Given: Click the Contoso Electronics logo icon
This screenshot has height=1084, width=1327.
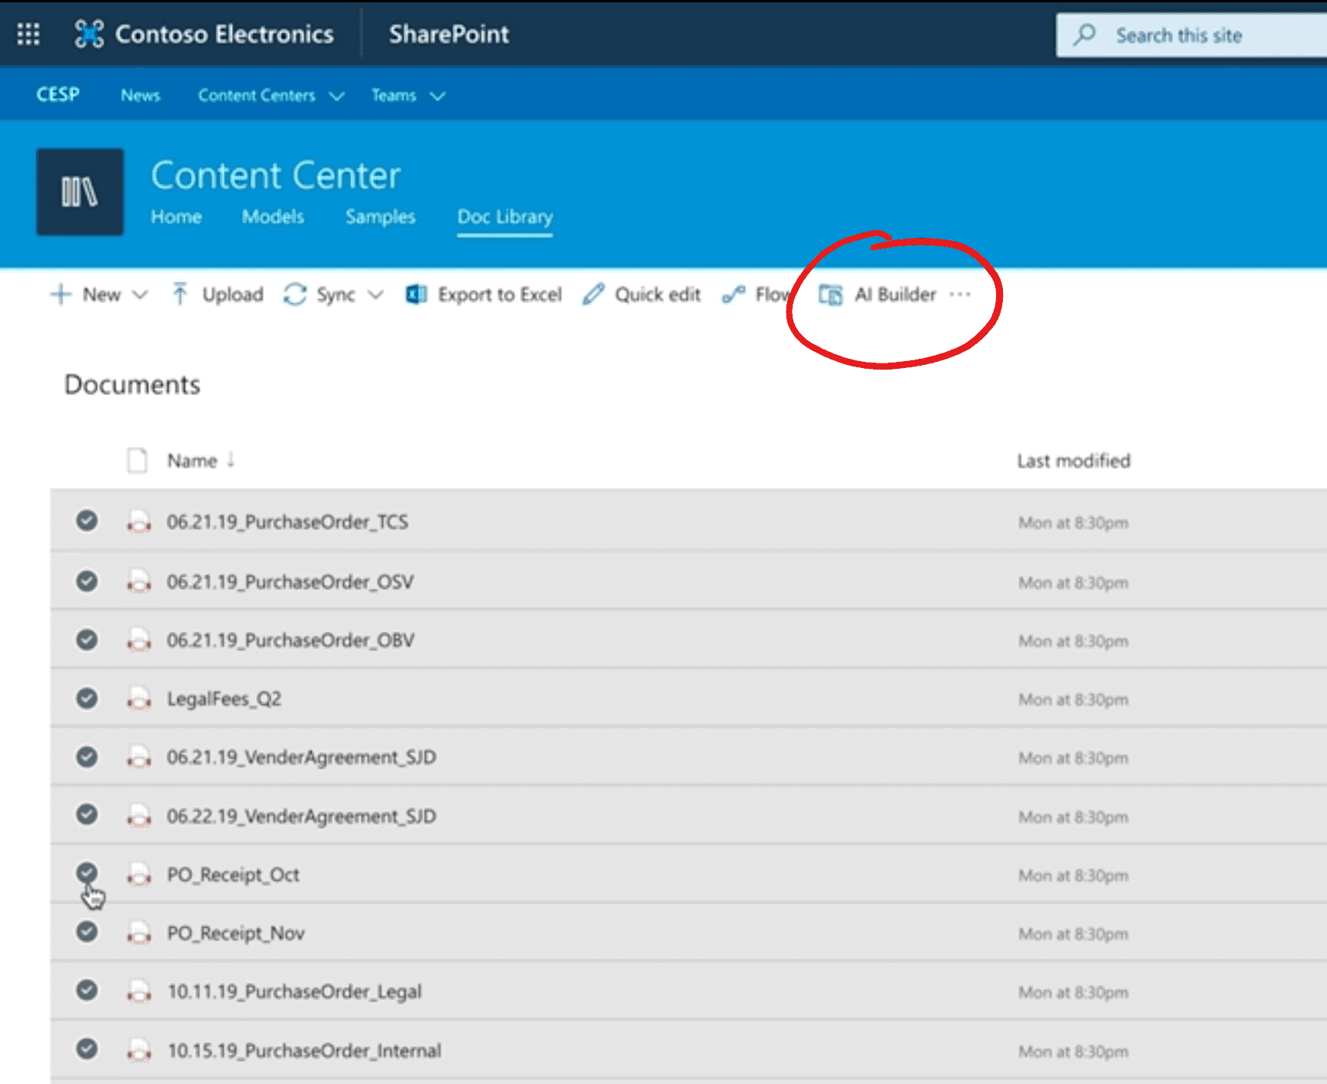Looking at the screenshot, I should coord(89,34).
